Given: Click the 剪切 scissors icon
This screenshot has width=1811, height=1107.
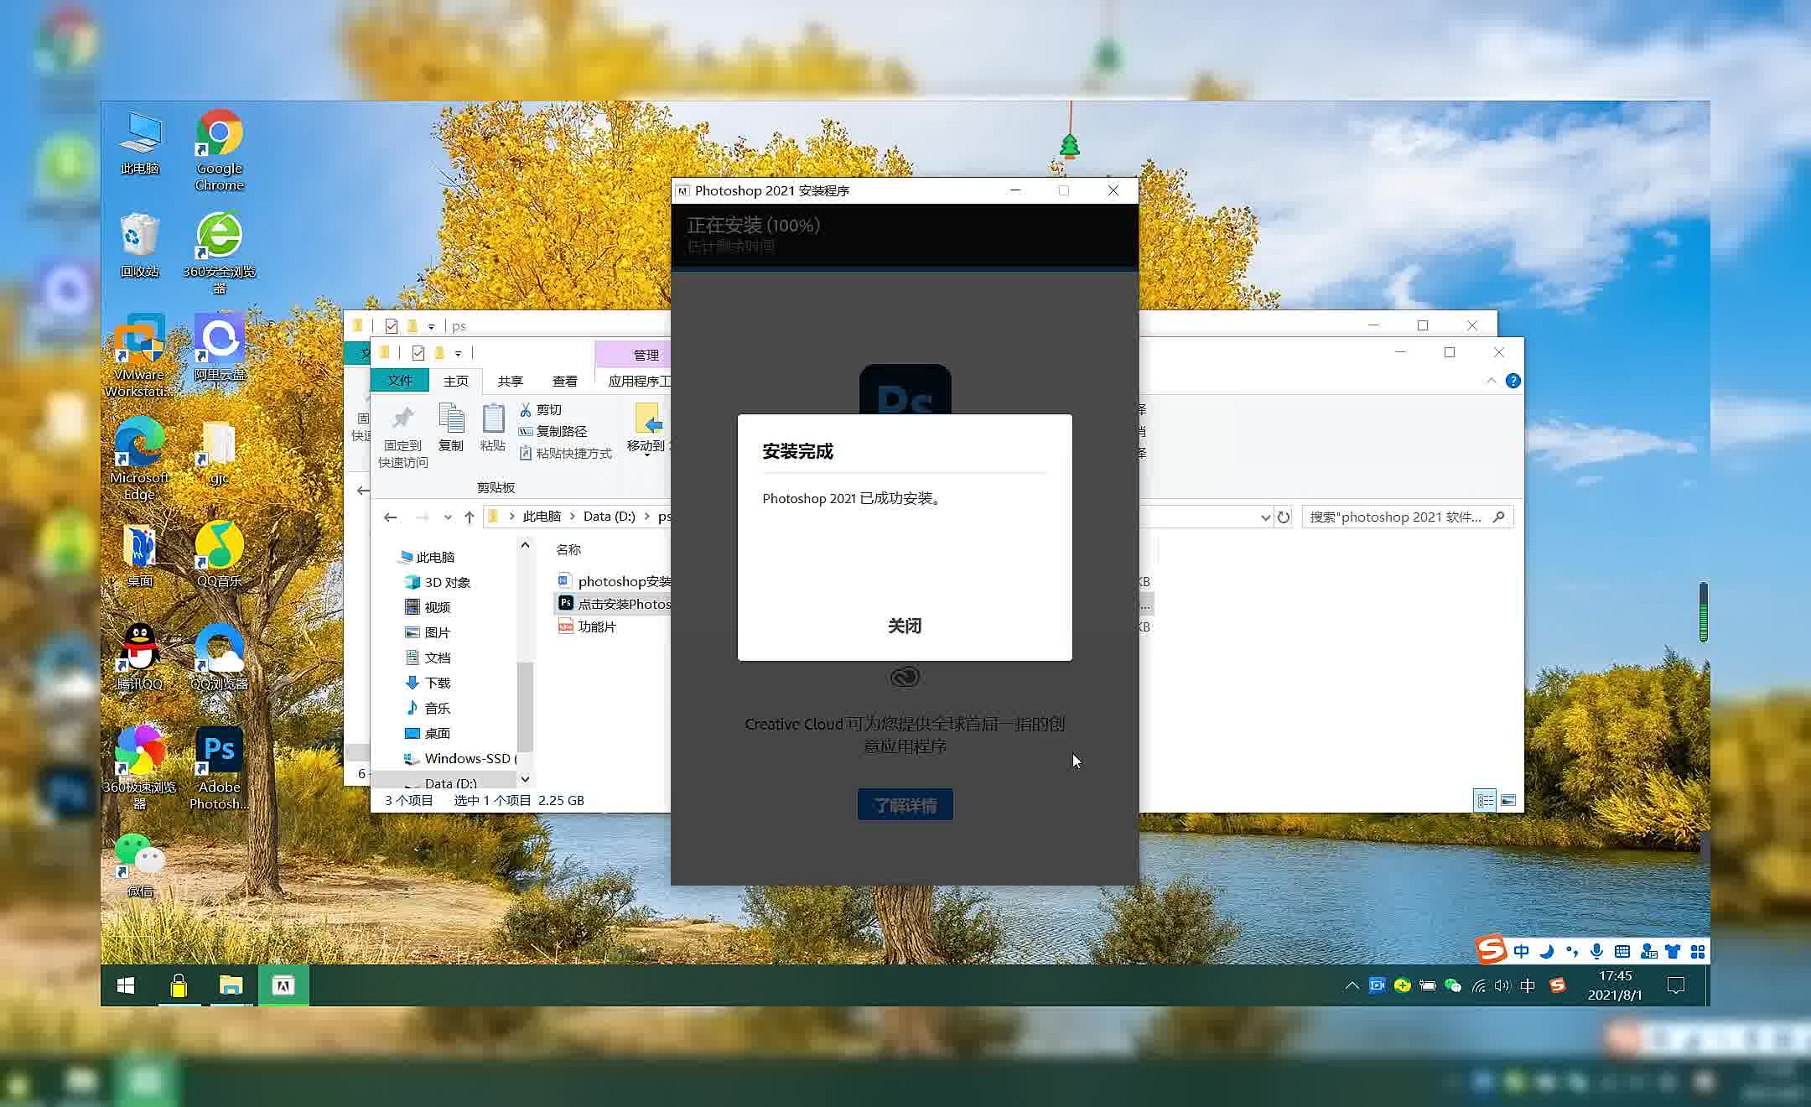Looking at the screenshot, I should (526, 409).
